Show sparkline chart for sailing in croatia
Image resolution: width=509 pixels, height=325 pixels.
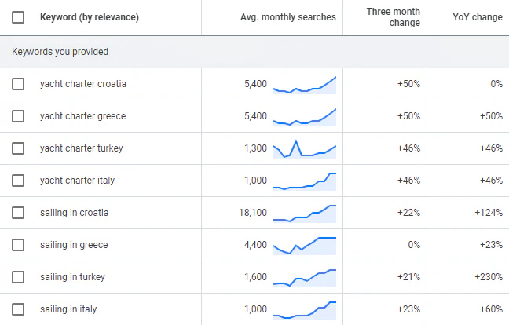[x=305, y=214]
